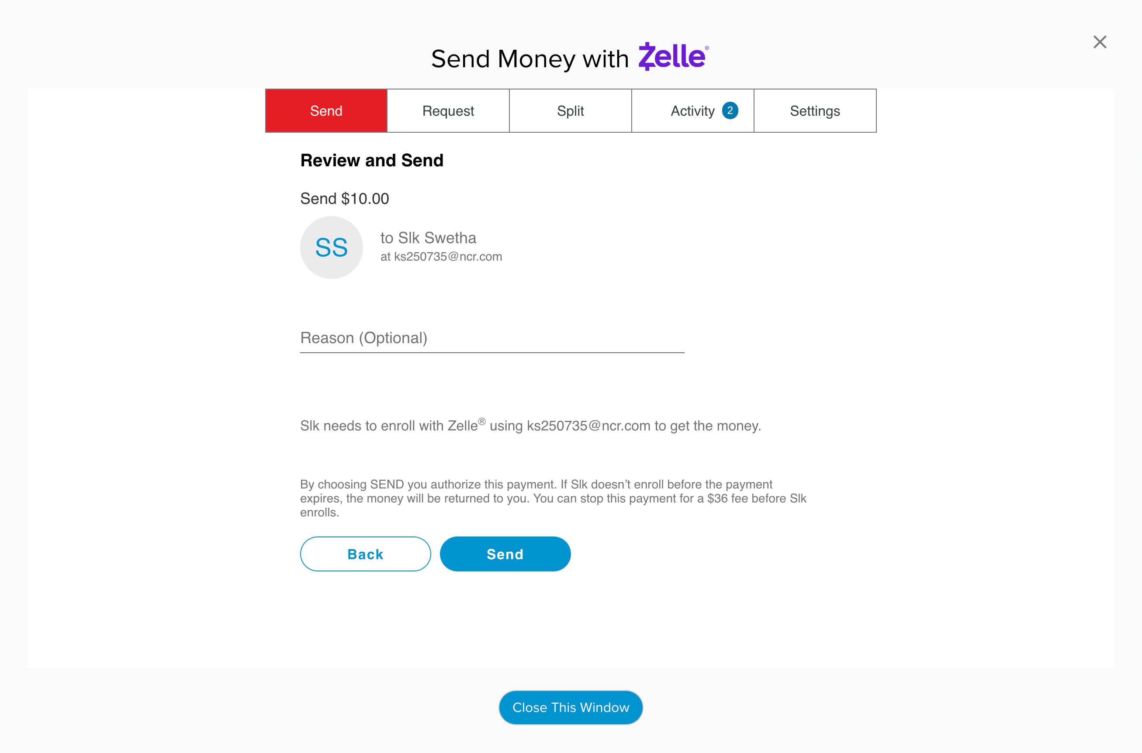The width and height of the screenshot is (1142, 753).
Task: Click the notification badge showing 2
Action: (x=730, y=110)
